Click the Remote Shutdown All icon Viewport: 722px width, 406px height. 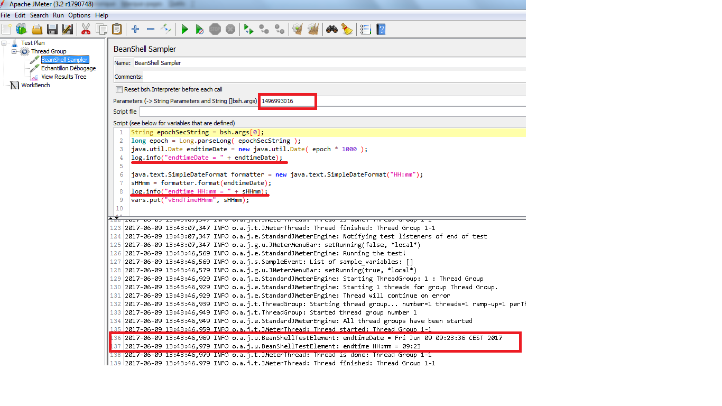(x=280, y=29)
